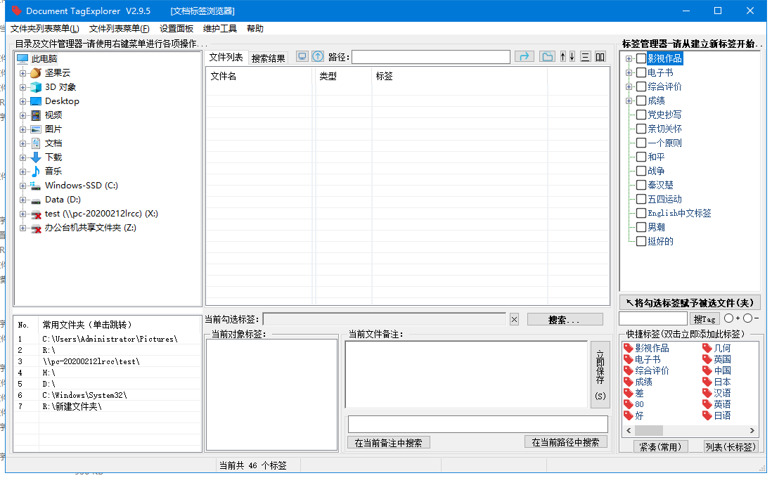Select the plus radio button beside 搜Tag
Image resolution: width=772 pixels, height=478 pixels.
coord(728,318)
